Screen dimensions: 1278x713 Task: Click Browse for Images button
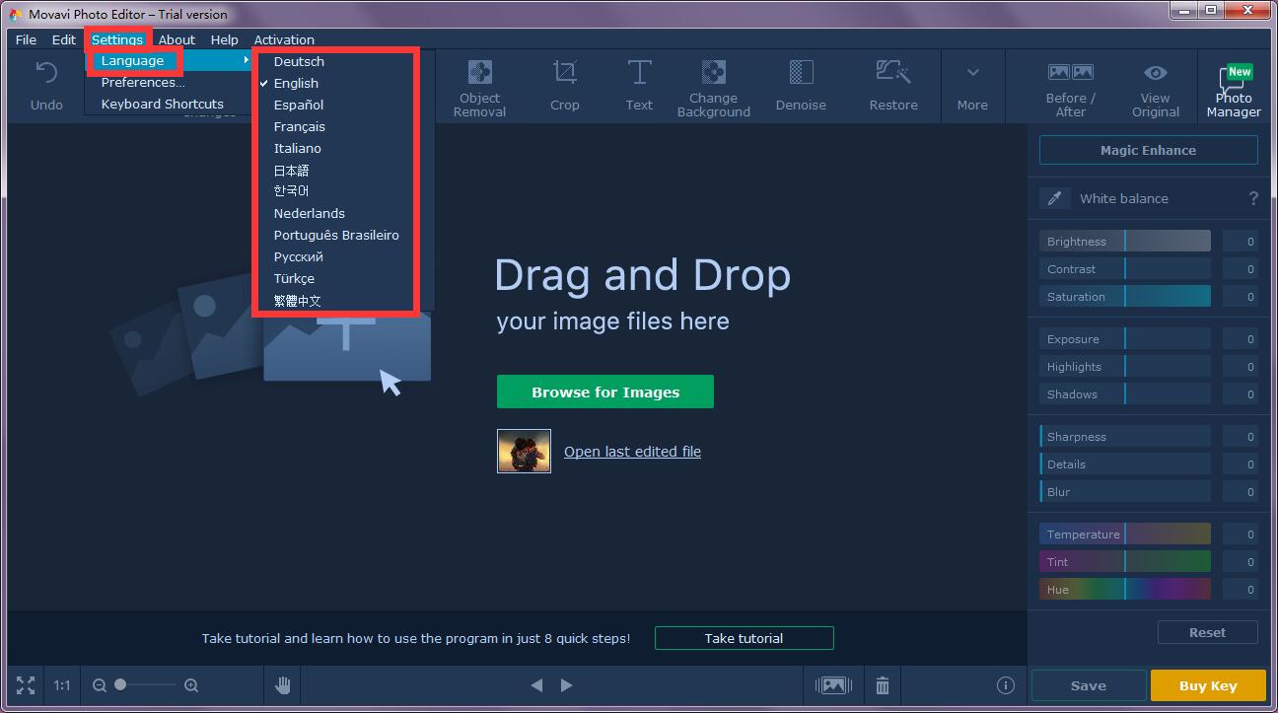[605, 392]
